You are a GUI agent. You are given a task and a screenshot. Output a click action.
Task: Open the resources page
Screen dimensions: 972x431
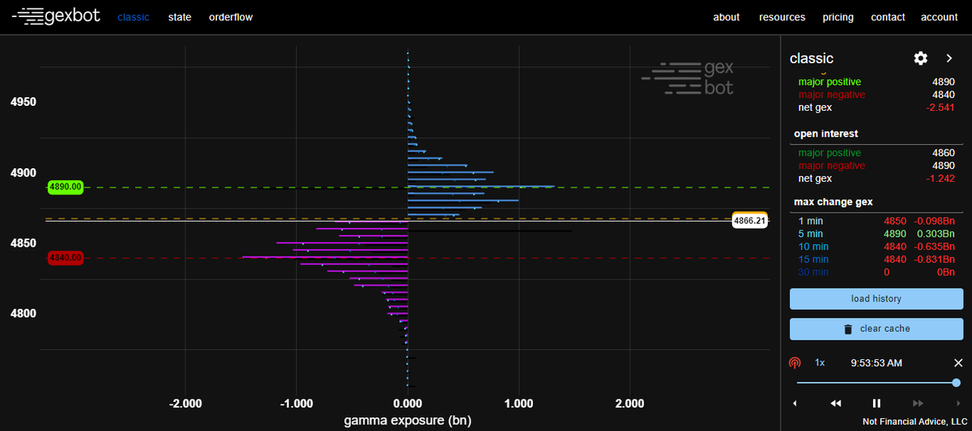(782, 17)
